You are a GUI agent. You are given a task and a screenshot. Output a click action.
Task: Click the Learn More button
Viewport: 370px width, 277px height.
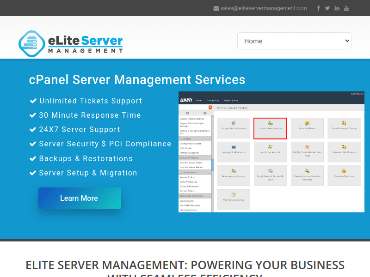point(79,198)
